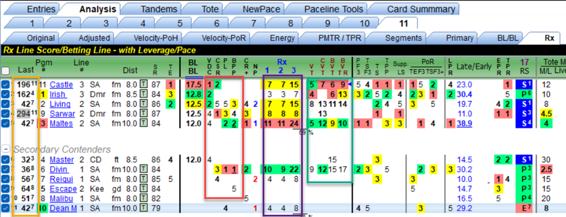Open the Tote tab
Viewport: 566px width, 217px height.
pyautogui.click(x=209, y=9)
